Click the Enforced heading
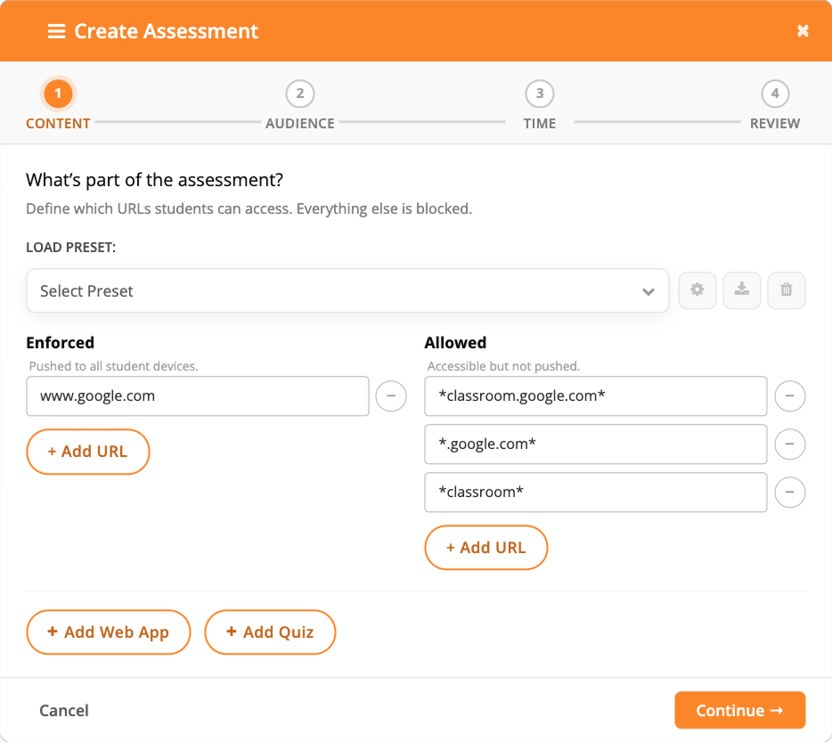 pyautogui.click(x=60, y=343)
